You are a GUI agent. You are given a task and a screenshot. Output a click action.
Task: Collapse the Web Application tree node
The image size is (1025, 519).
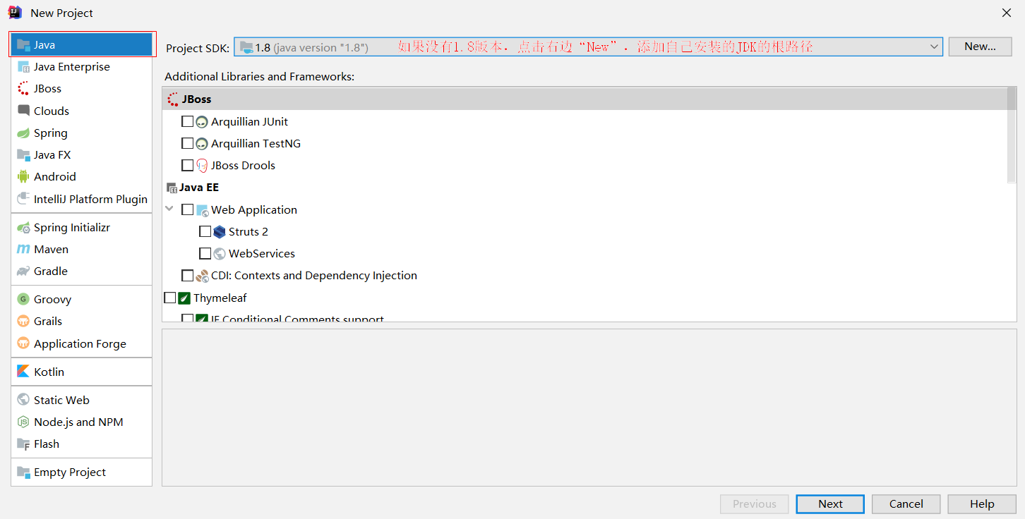coord(169,209)
